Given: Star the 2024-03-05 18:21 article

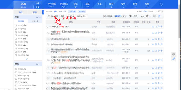Looking at the screenshot, I should click(159, 60).
